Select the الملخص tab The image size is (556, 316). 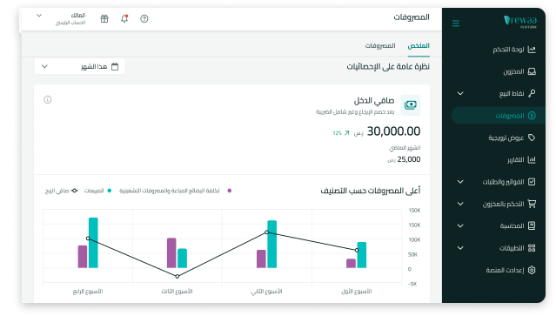(x=419, y=46)
